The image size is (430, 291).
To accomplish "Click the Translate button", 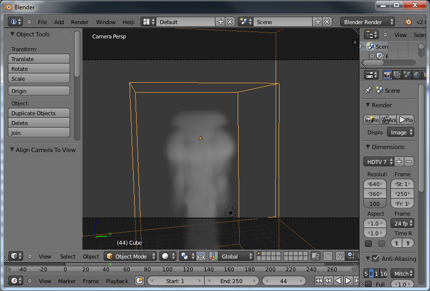I will click(39, 59).
